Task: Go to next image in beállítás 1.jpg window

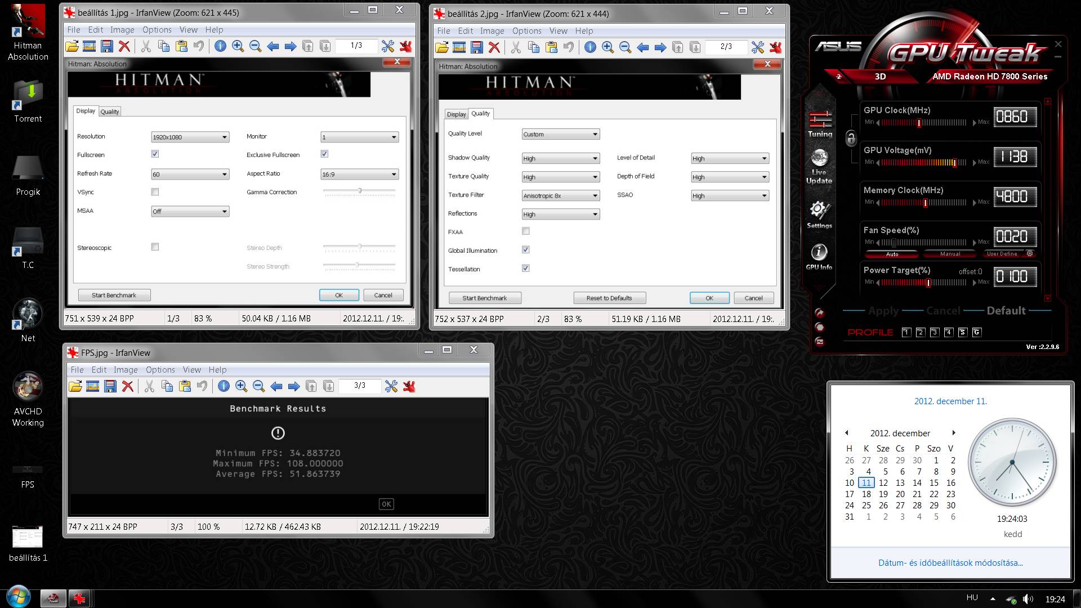Action: click(291, 46)
